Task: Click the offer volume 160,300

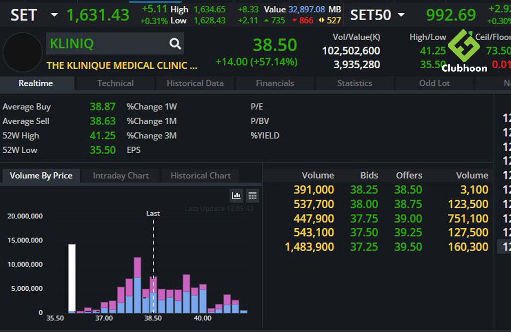Action: pos(468,247)
